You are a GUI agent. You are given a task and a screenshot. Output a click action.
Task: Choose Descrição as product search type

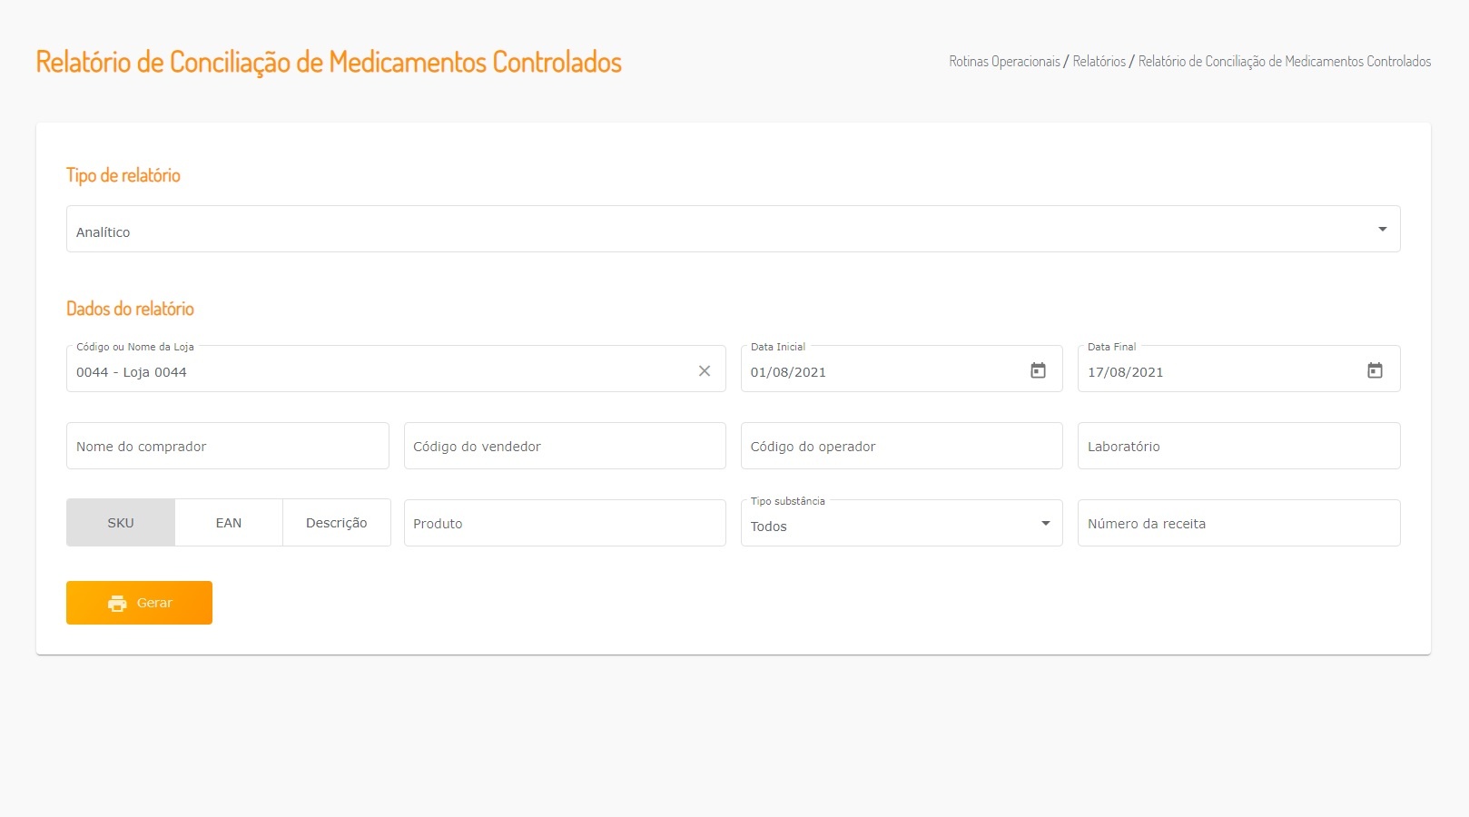pos(336,523)
